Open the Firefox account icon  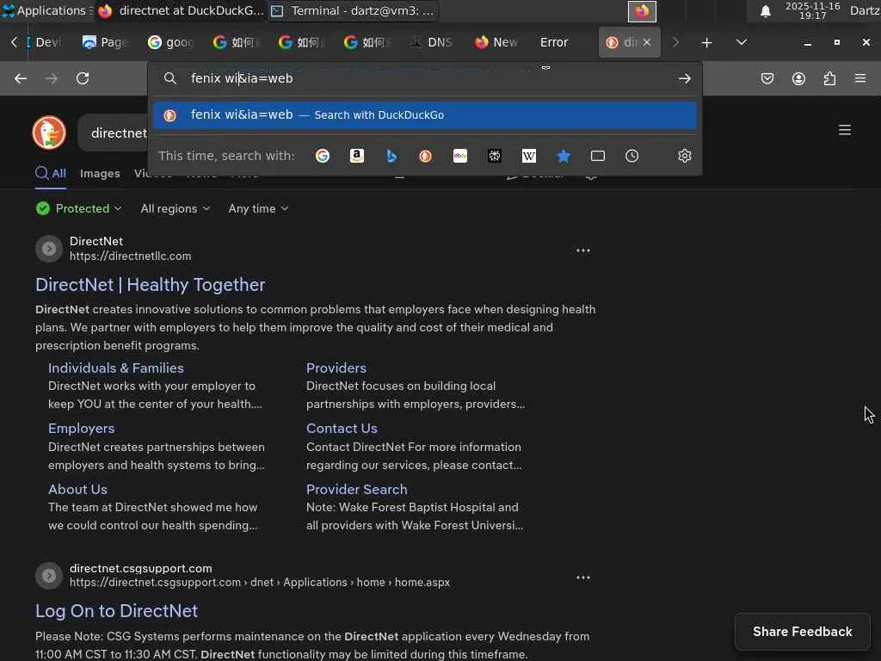(798, 78)
